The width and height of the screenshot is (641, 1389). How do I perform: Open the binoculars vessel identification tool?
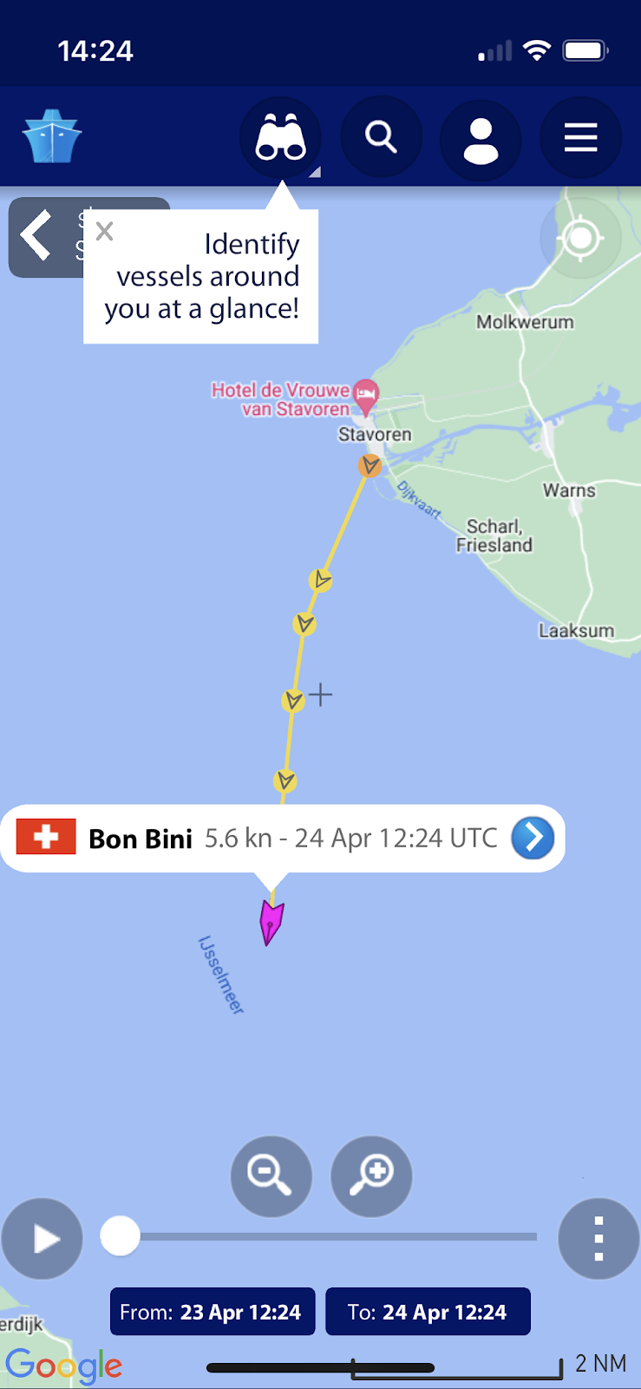pyautogui.click(x=280, y=137)
